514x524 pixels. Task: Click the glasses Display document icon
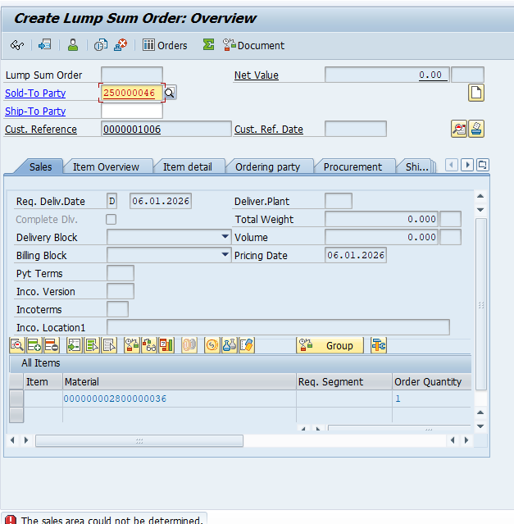[x=17, y=45]
